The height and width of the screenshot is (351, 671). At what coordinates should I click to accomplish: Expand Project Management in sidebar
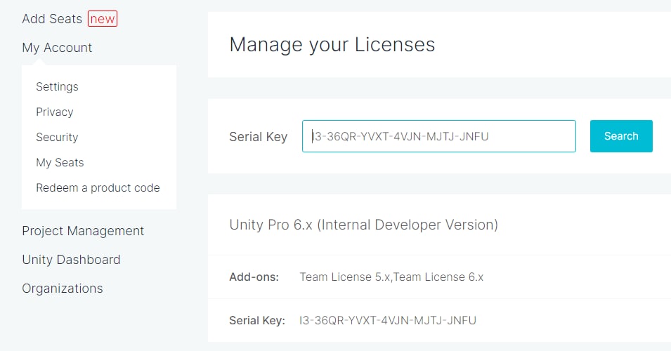pos(83,231)
